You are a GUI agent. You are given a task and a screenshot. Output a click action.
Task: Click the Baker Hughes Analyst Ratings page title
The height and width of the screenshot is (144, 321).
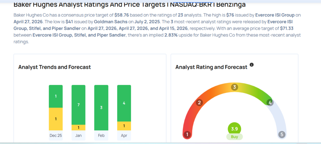(x=129, y=5)
